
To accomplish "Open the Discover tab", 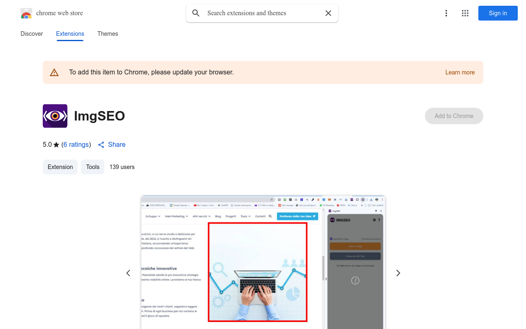I will click(x=32, y=34).
